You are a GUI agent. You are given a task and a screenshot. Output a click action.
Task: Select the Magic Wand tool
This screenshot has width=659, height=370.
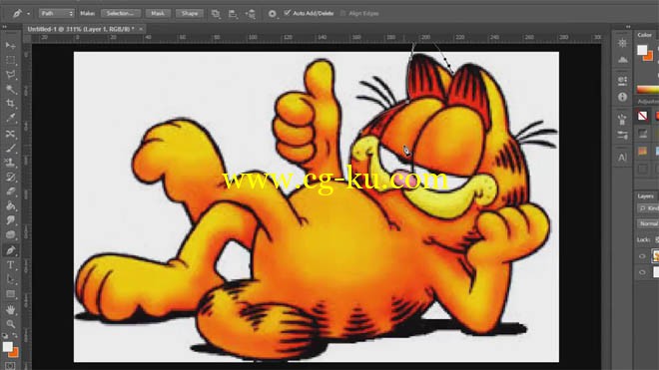pyautogui.click(x=11, y=90)
